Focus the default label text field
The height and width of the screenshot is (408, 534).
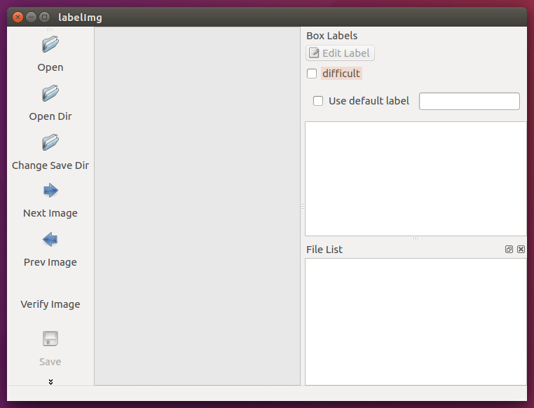coord(469,101)
